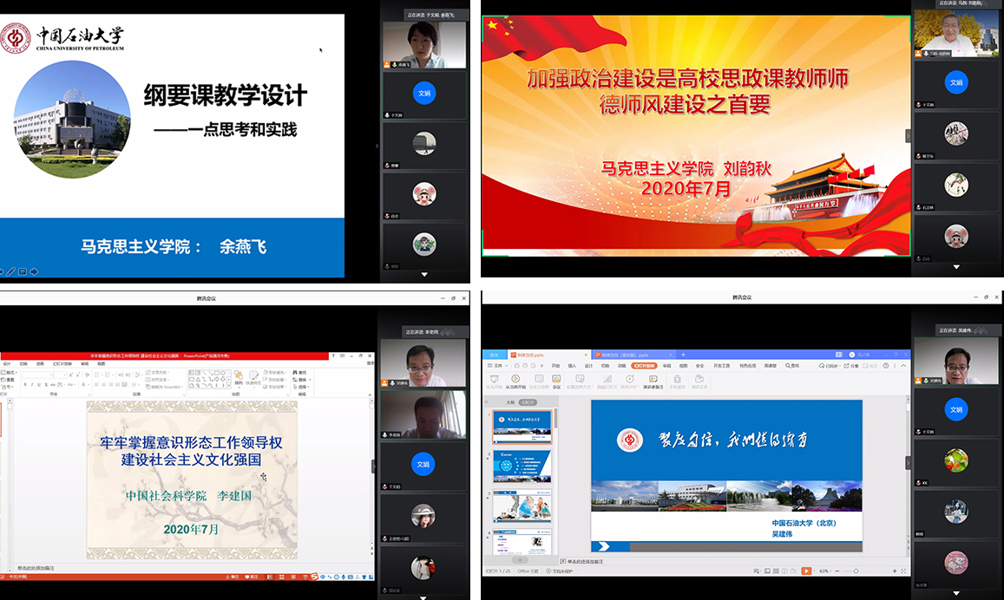Screen dimensions: 1004x600
Task: Expand participant list below 余燕飞 meeting panel
Action: point(423,274)
